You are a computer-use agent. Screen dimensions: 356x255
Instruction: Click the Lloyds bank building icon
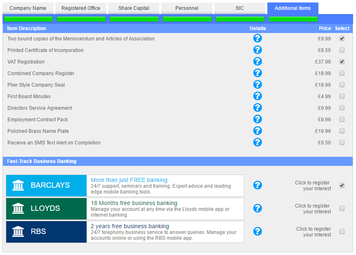point(18,208)
